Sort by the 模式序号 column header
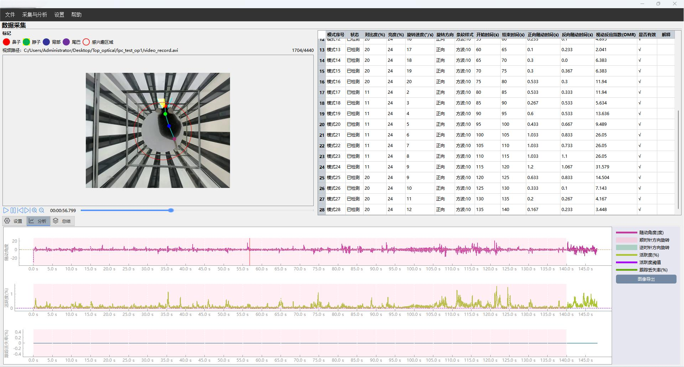This screenshot has height=367, width=684. coord(335,35)
